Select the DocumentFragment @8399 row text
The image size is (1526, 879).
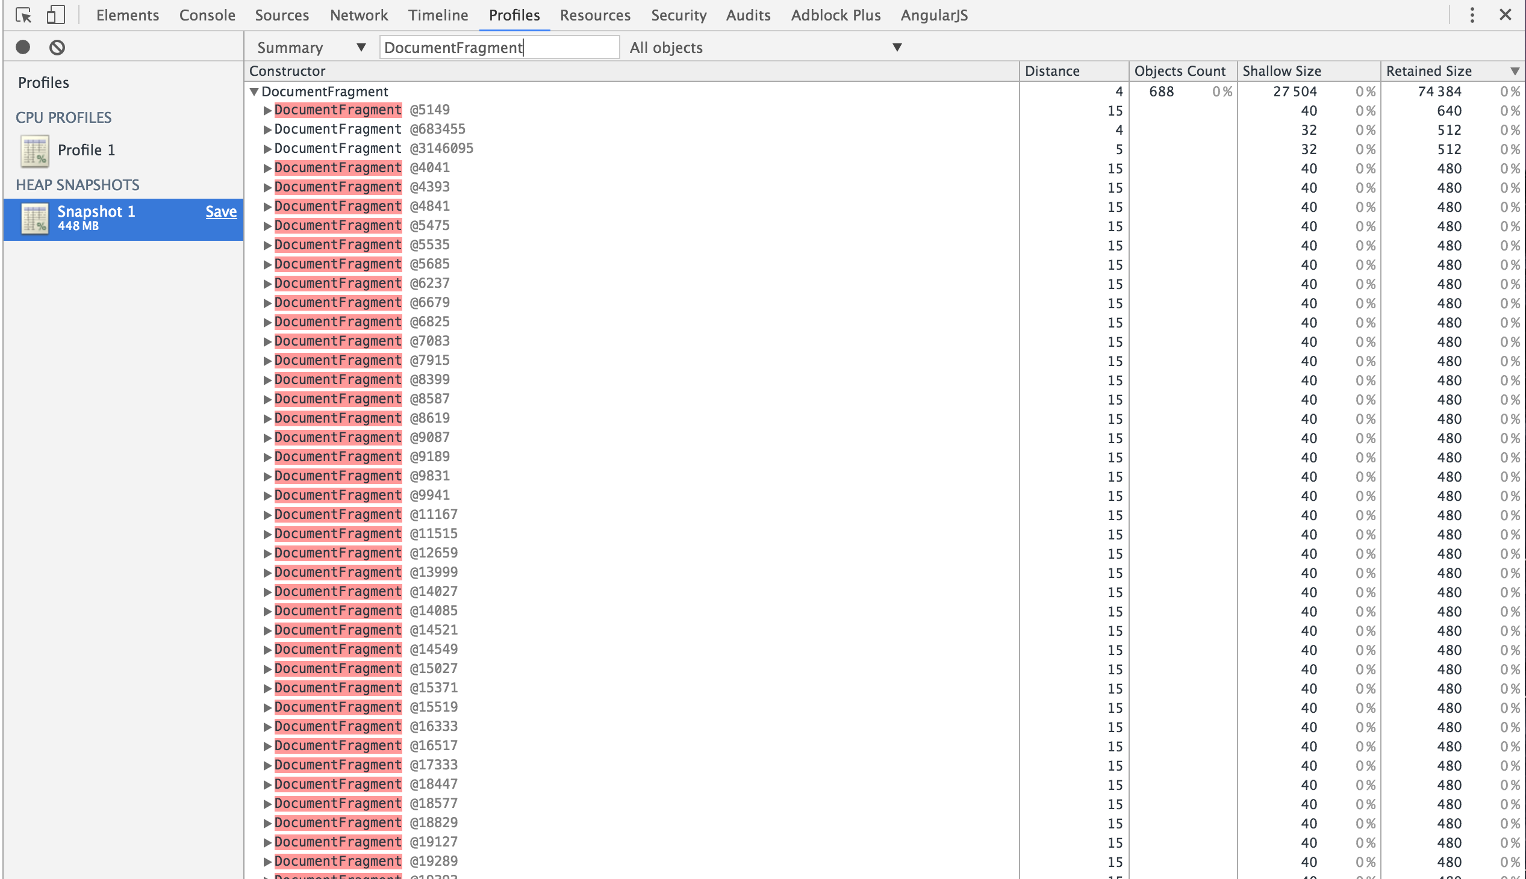point(362,380)
